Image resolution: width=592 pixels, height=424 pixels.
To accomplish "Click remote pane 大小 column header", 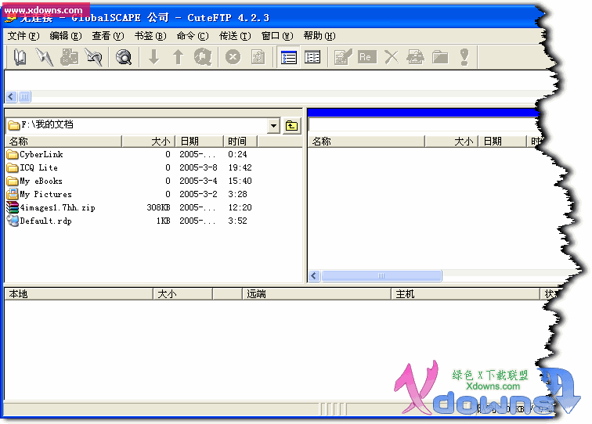I will tap(452, 141).
